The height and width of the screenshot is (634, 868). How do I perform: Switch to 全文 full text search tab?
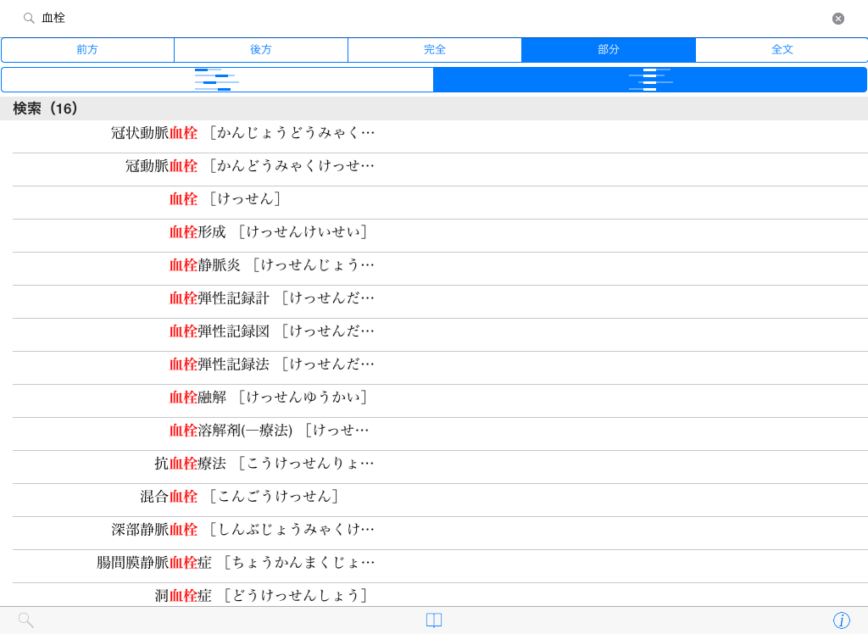pyautogui.click(x=782, y=50)
